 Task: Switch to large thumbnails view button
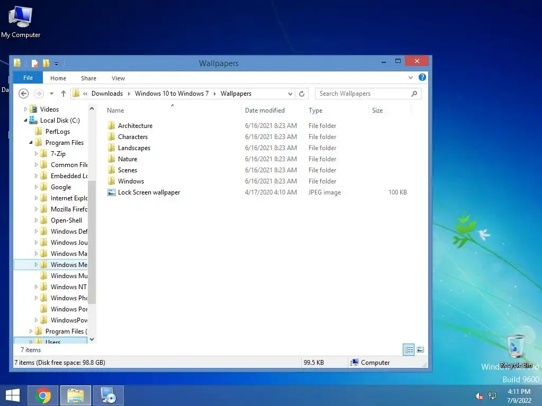click(x=420, y=350)
